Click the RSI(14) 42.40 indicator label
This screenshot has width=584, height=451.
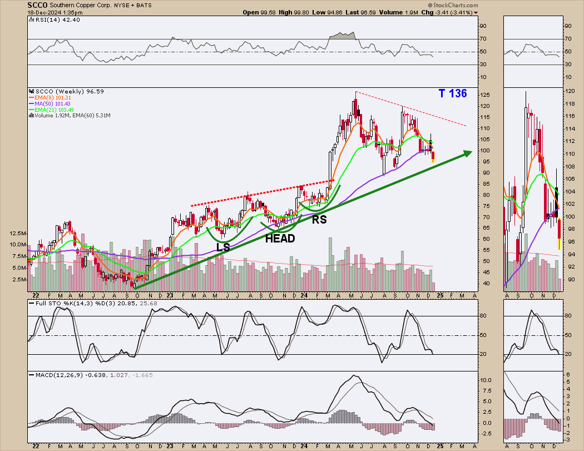click(x=58, y=19)
